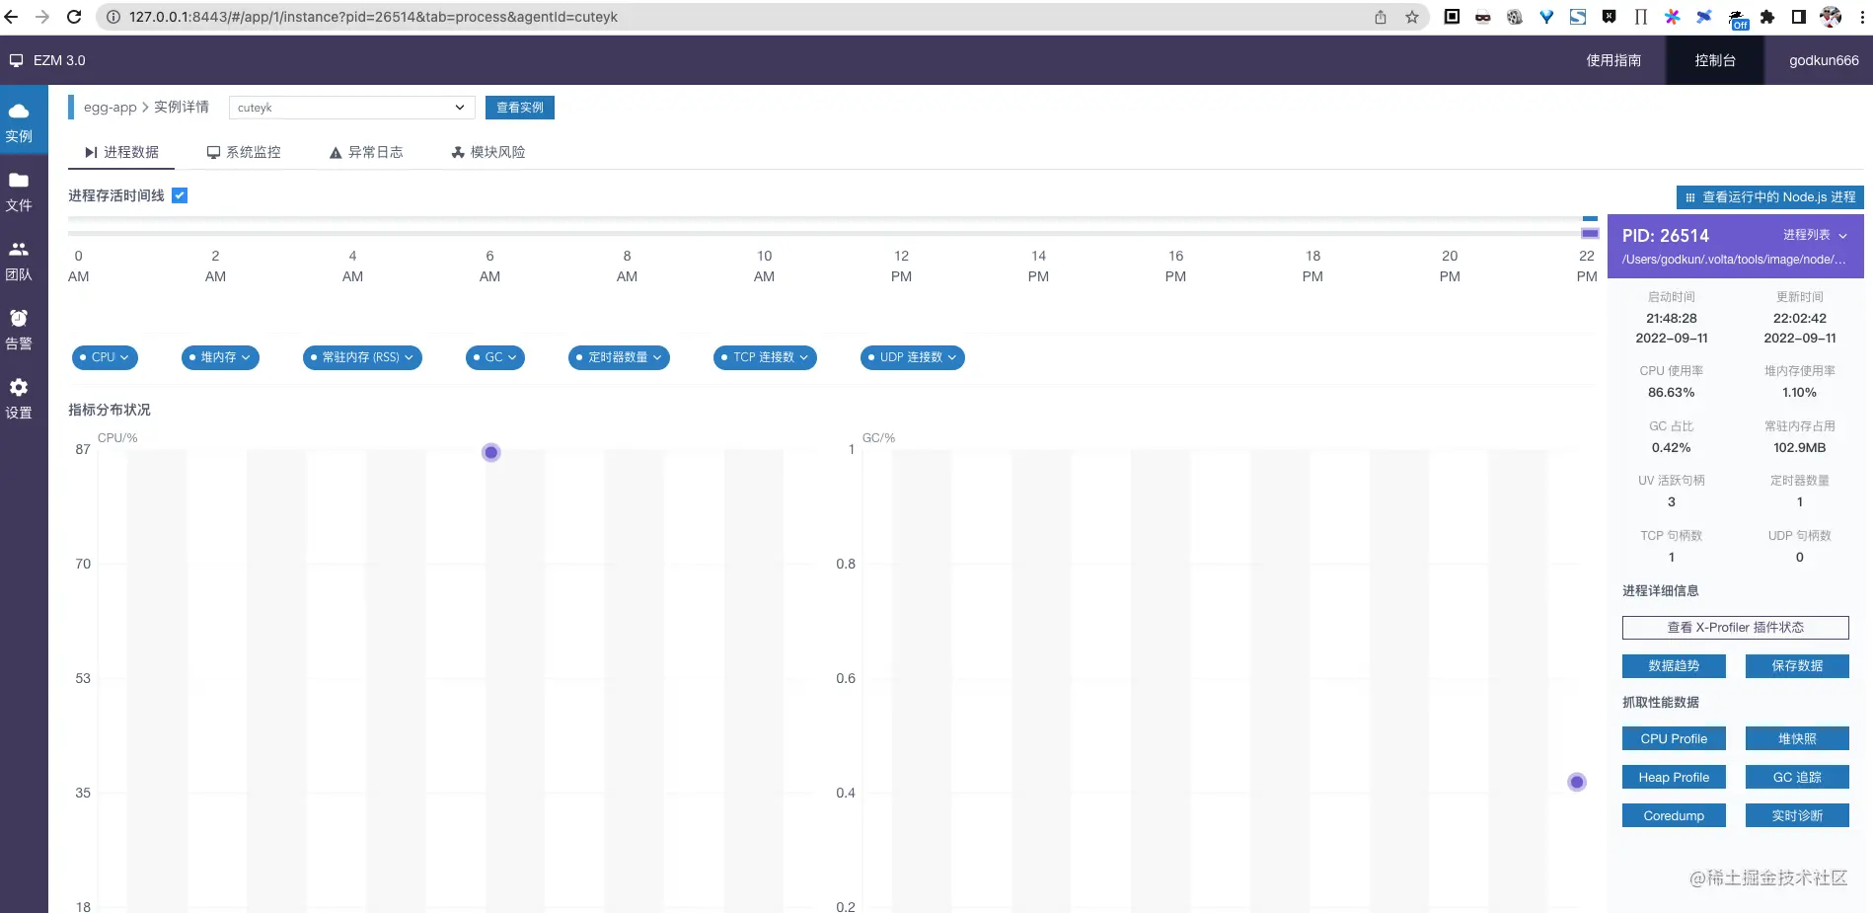The height and width of the screenshot is (913, 1873).
Task: Expand the 常驻内存 (RSS) dropdown
Action: coord(362,357)
